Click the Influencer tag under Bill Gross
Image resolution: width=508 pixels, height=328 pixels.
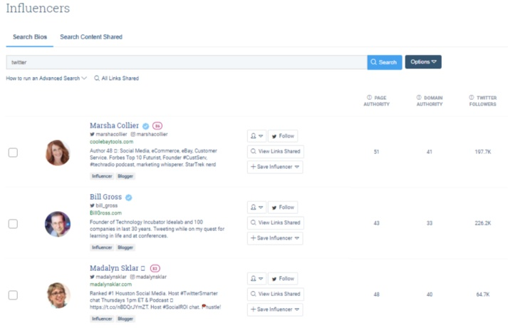[x=102, y=247]
